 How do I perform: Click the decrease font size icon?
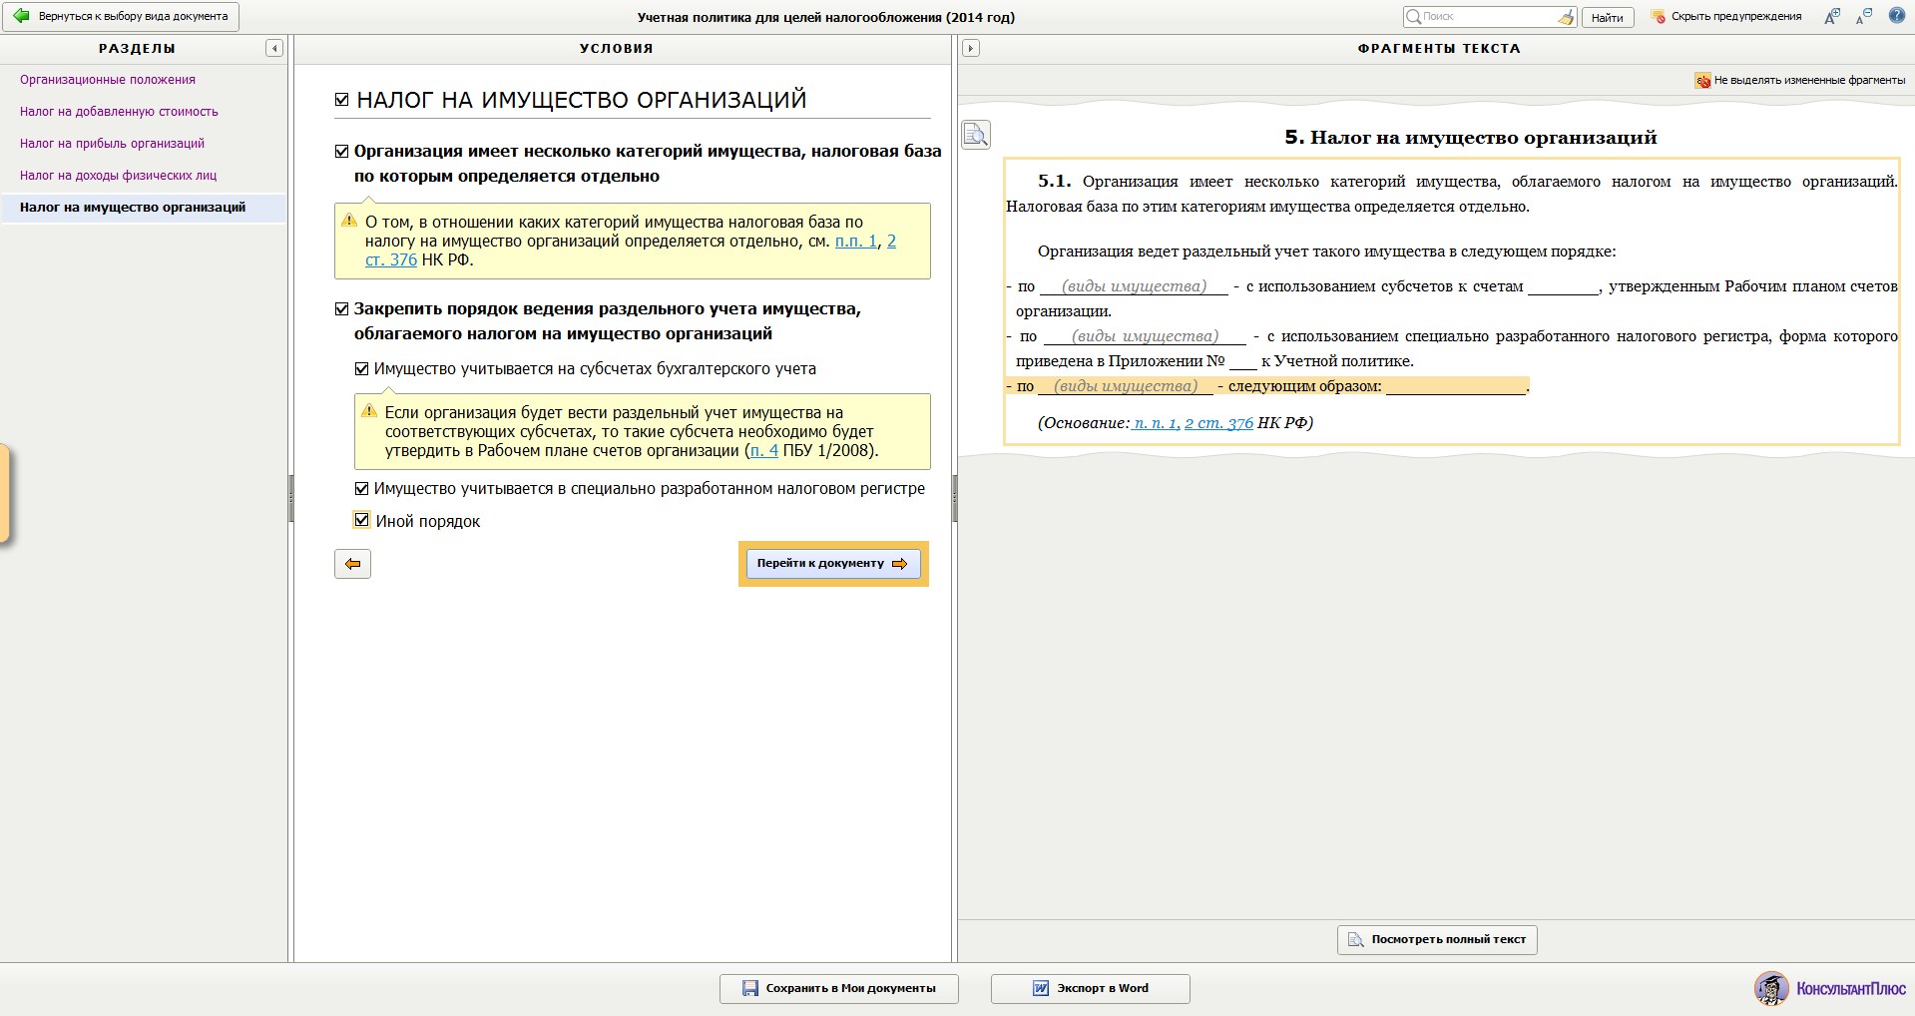(1863, 16)
